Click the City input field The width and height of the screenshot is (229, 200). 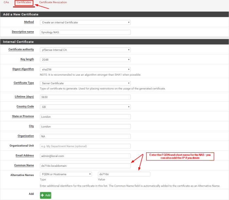pyautogui.click(x=85, y=127)
